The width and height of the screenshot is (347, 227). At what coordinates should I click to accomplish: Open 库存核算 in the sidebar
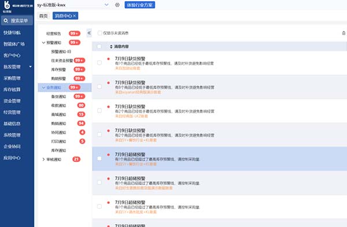[x=12, y=90]
